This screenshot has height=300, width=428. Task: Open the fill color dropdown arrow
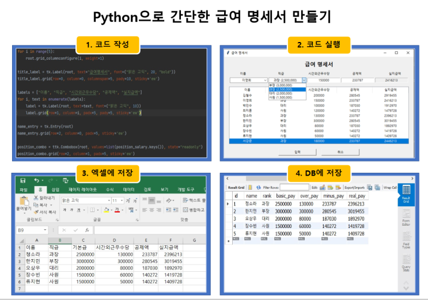tap(112, 210)
